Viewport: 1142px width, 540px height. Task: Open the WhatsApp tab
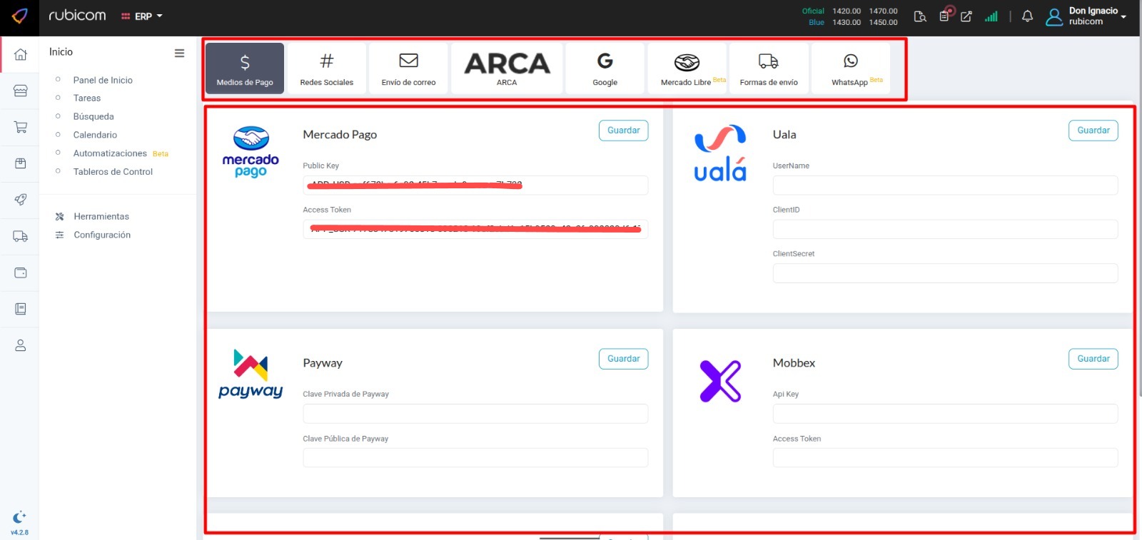[851, 68]
